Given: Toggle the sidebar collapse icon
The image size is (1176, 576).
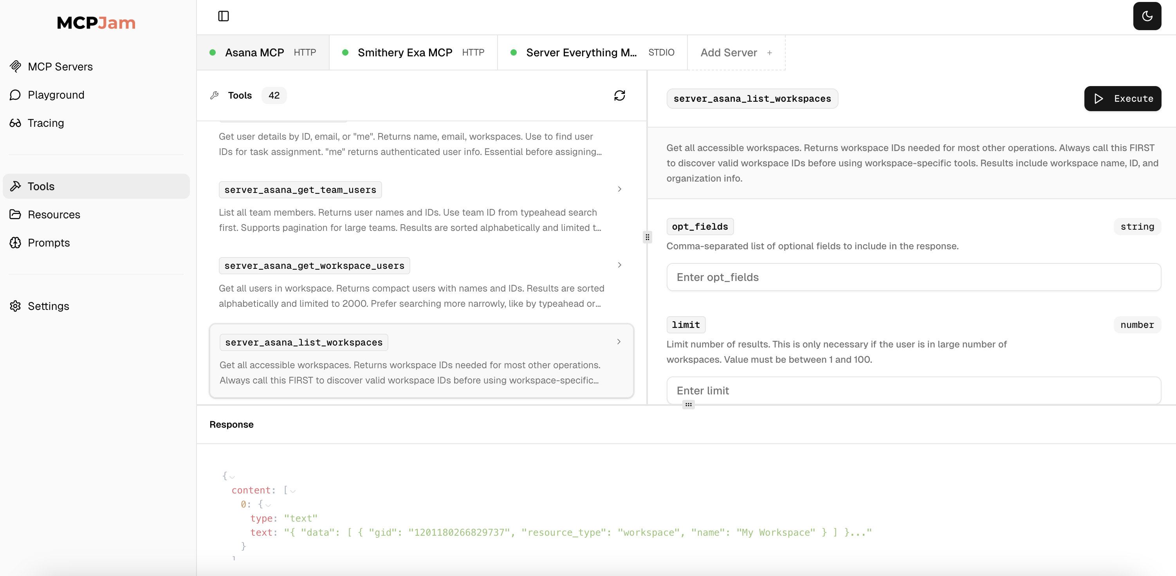Looking at the screenshot, I should [223, 16].
